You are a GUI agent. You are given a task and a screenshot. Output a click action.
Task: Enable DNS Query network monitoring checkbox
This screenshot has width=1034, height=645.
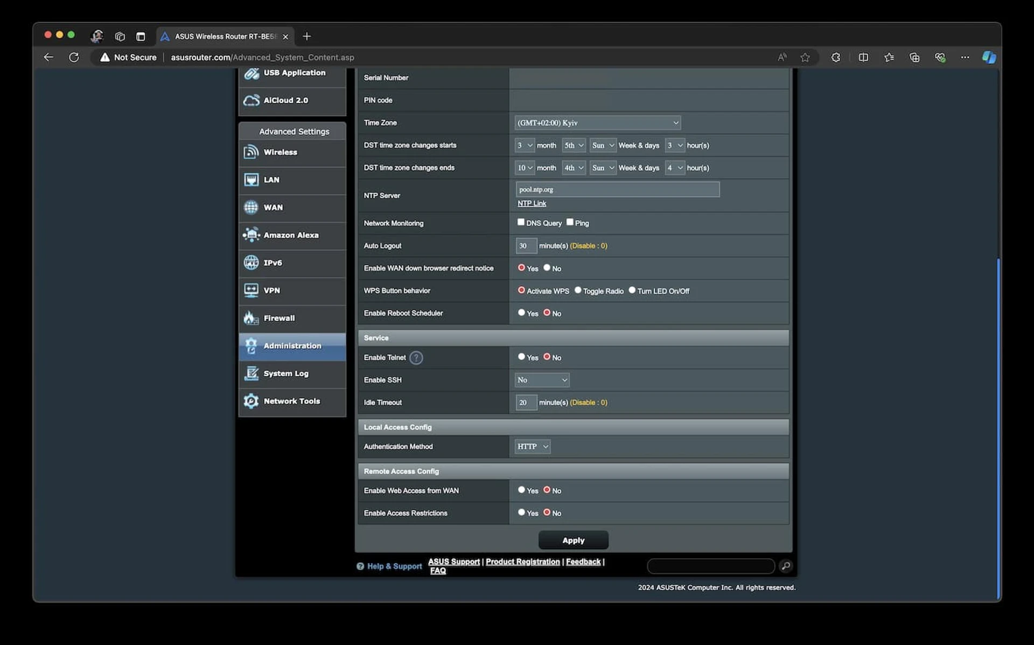coord(521,222)
